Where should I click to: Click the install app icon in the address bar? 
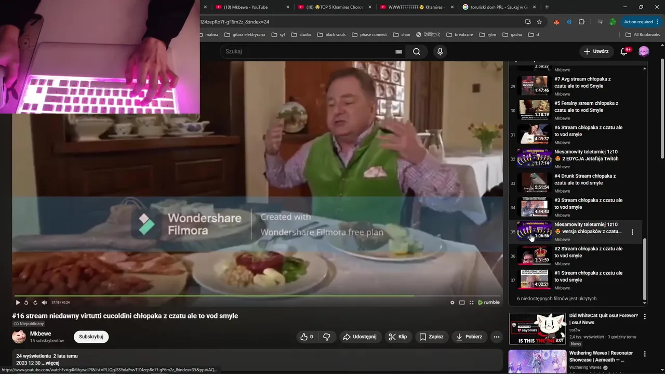(528, 22)
